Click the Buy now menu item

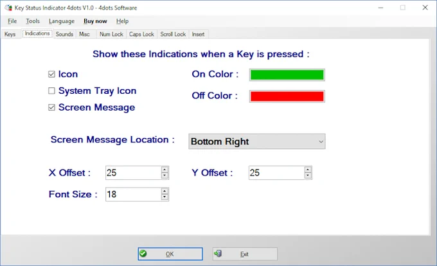click(95, 21)
